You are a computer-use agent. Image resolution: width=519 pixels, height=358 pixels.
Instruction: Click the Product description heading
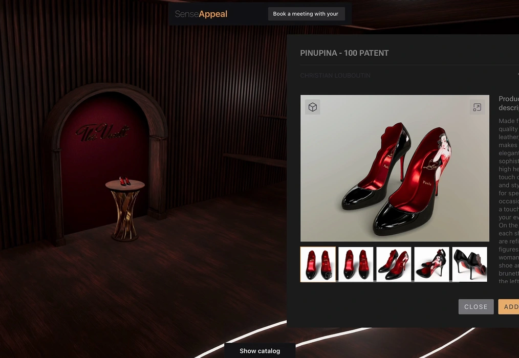tap(509, 103)
